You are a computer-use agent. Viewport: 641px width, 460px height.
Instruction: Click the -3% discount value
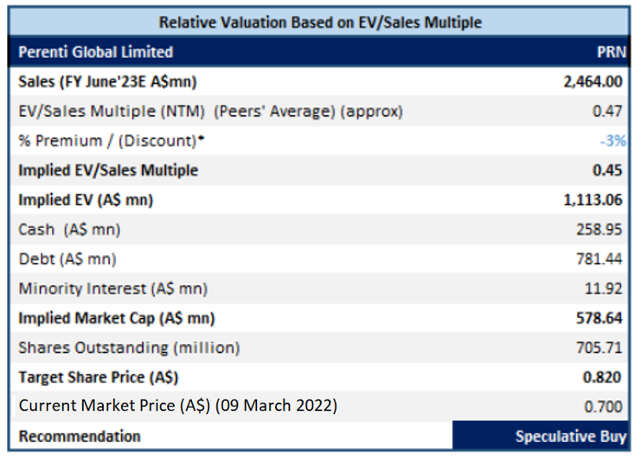click(612, 141)
